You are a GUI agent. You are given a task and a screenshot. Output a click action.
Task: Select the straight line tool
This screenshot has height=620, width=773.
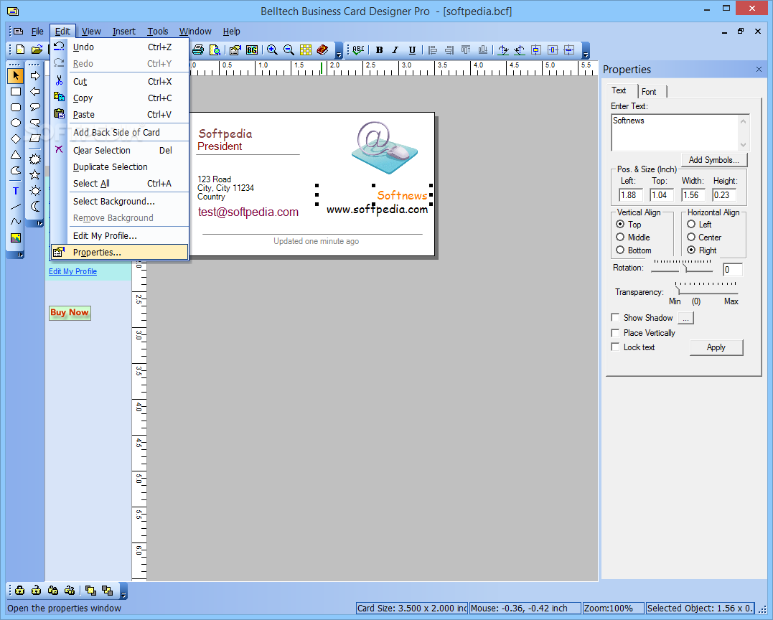[16, 207]
